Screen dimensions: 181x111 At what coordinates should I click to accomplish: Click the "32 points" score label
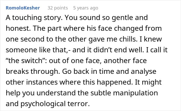click(57, 8)
